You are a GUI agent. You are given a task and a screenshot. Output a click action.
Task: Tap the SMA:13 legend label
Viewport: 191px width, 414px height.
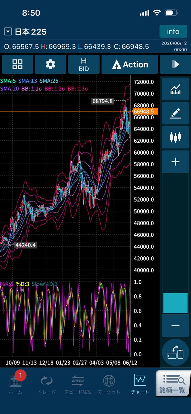pyautogui.click(x=28, y=80)
